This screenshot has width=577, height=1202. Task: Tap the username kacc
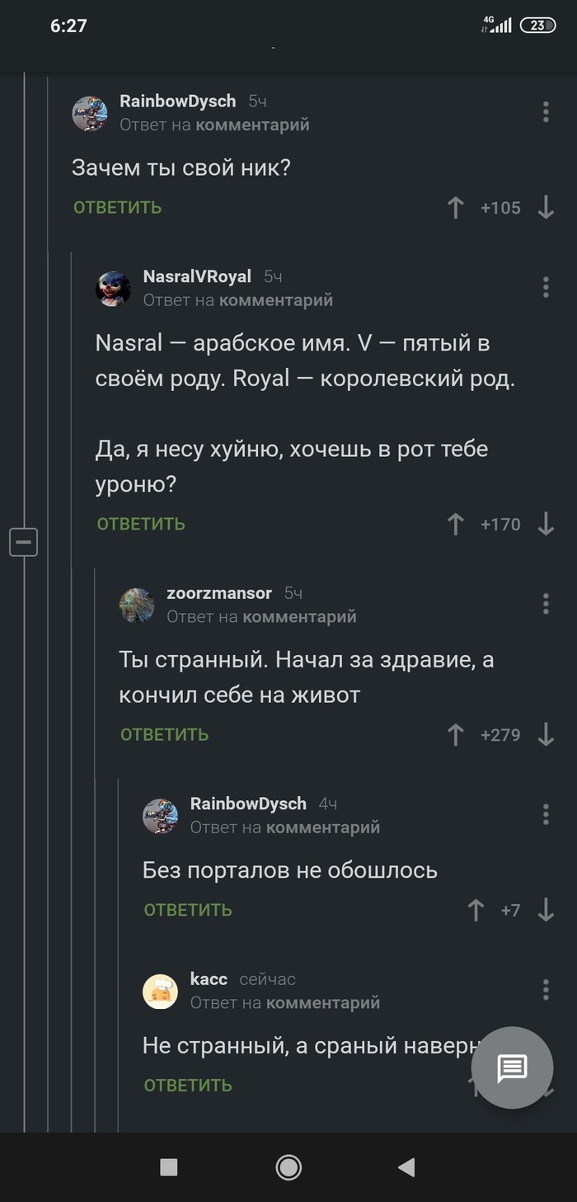[209, 978]
